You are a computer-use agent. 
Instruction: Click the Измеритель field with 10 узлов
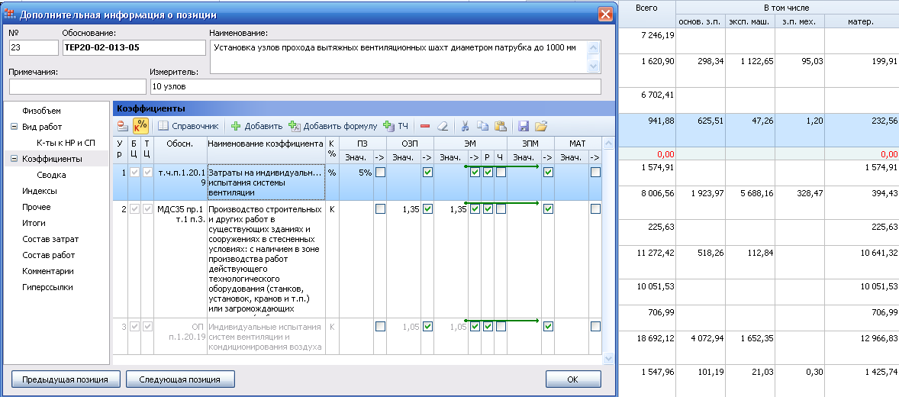pyautogui.click(x=375, y=86)
